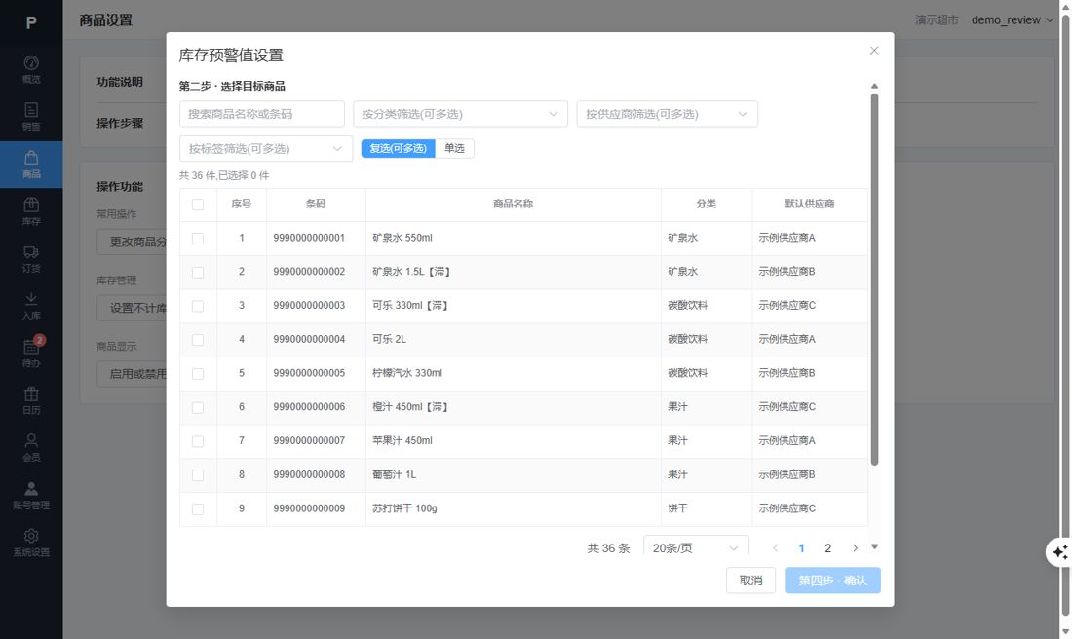This screenshot has width=1072, height=639.
Task: Click the previous page left arrow
Action: click(776, 548)
